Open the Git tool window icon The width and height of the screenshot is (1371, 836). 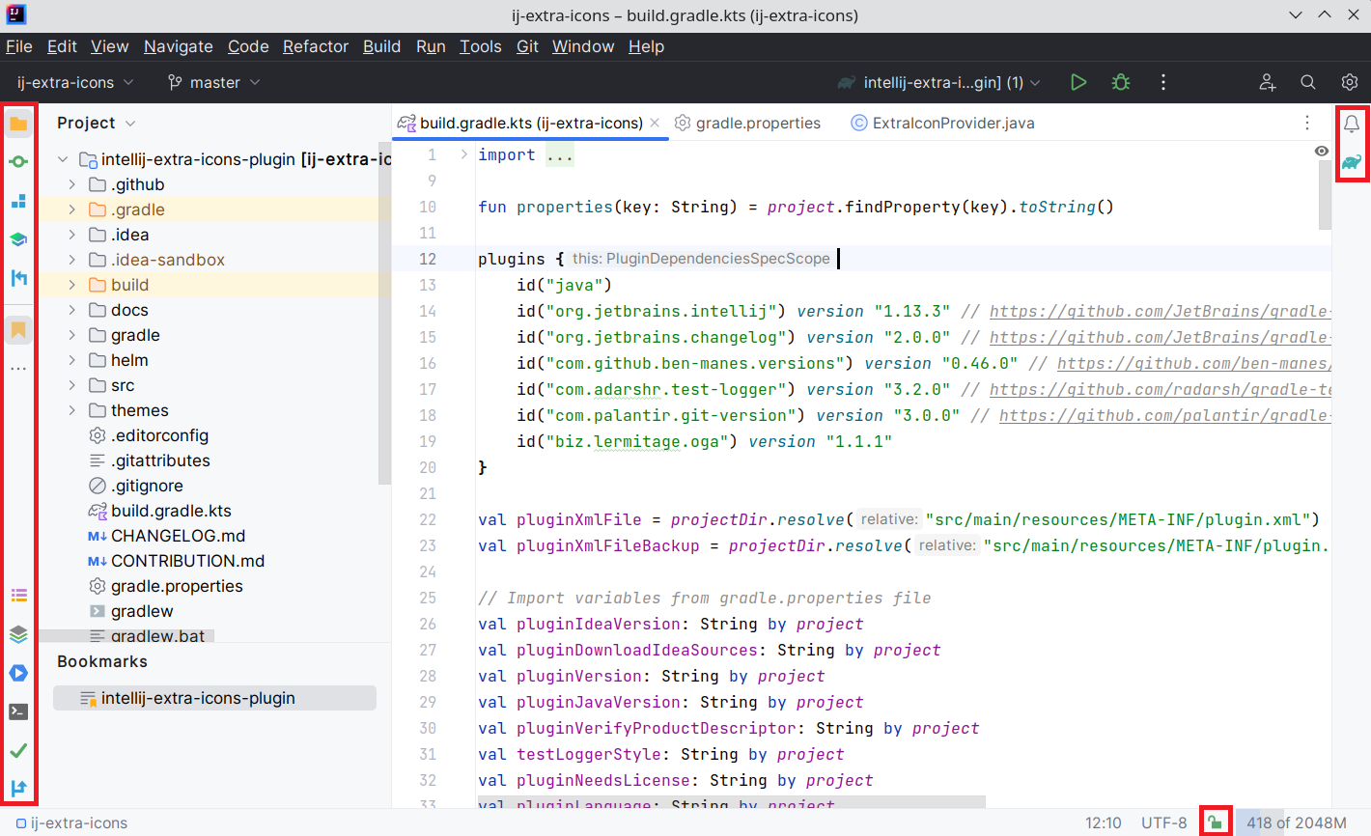click(x=18, y=789)
